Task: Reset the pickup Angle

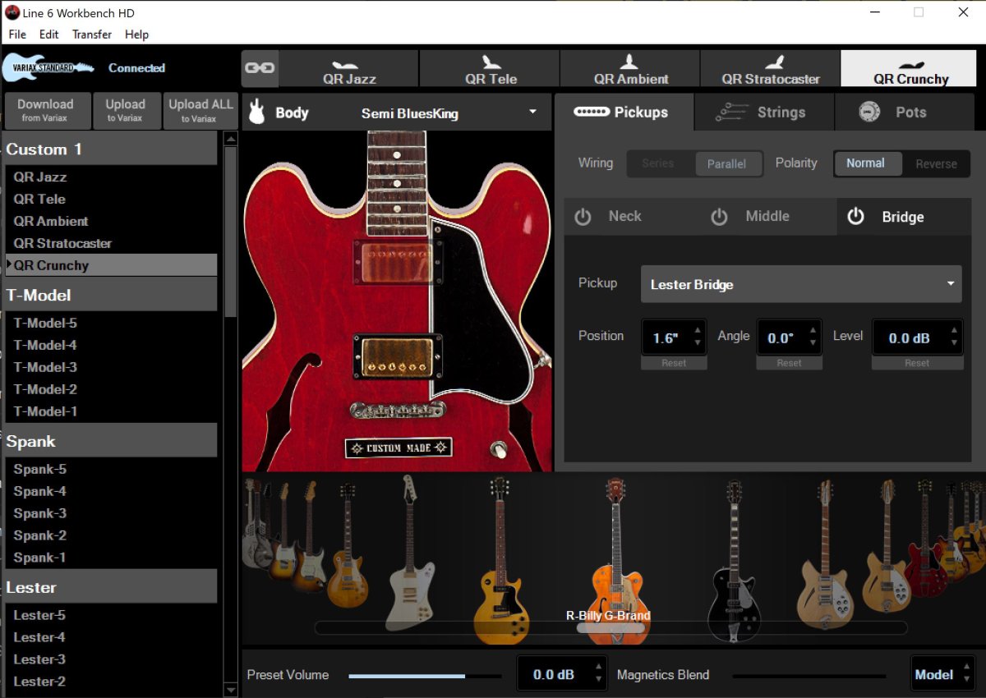Action: tap(789, 363)
